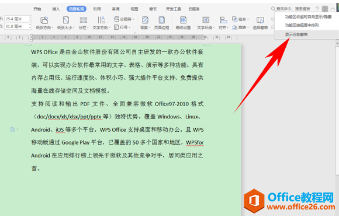Click the help question mark icon
339x217 pixels.
tap(317, 9)
